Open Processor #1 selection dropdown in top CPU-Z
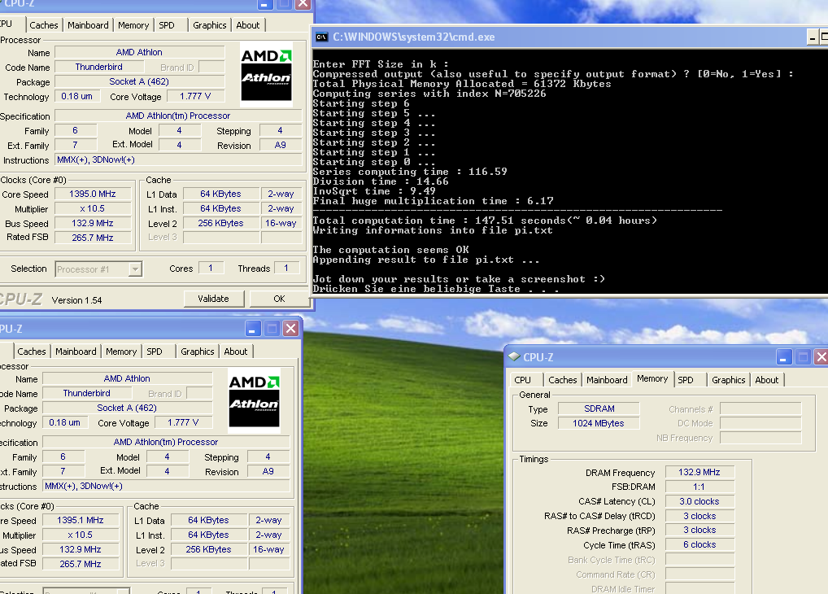This screenshot has width=828, height=594. coord(136,269)
